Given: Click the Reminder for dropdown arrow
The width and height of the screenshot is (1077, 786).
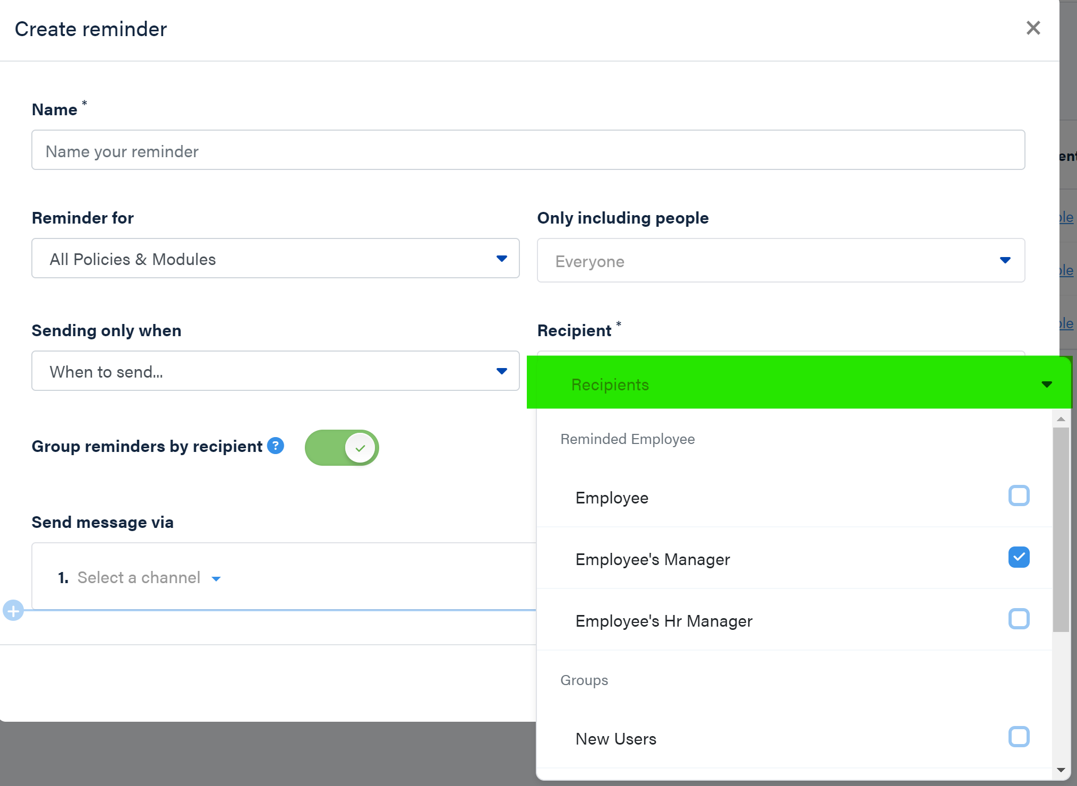Looking at the screenshot, I should click(501, 259).
